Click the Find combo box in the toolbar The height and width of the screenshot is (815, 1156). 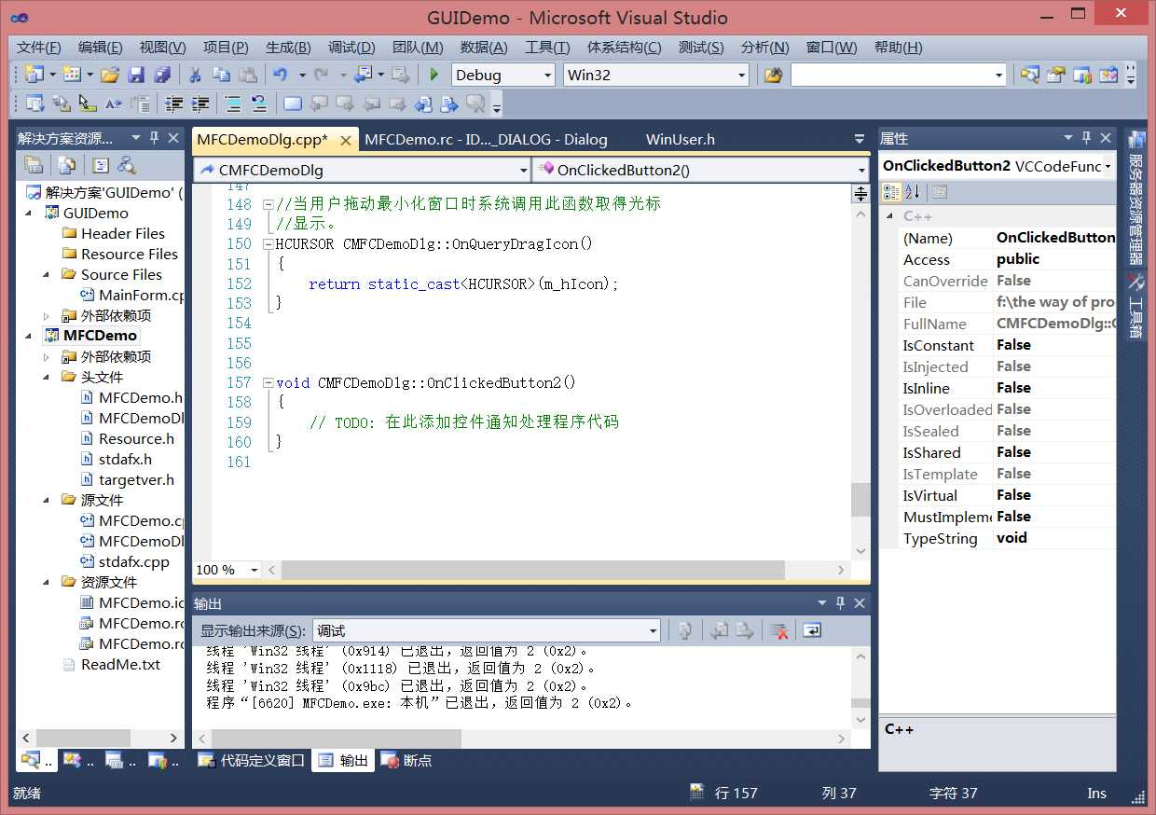(x=899, y=76)
